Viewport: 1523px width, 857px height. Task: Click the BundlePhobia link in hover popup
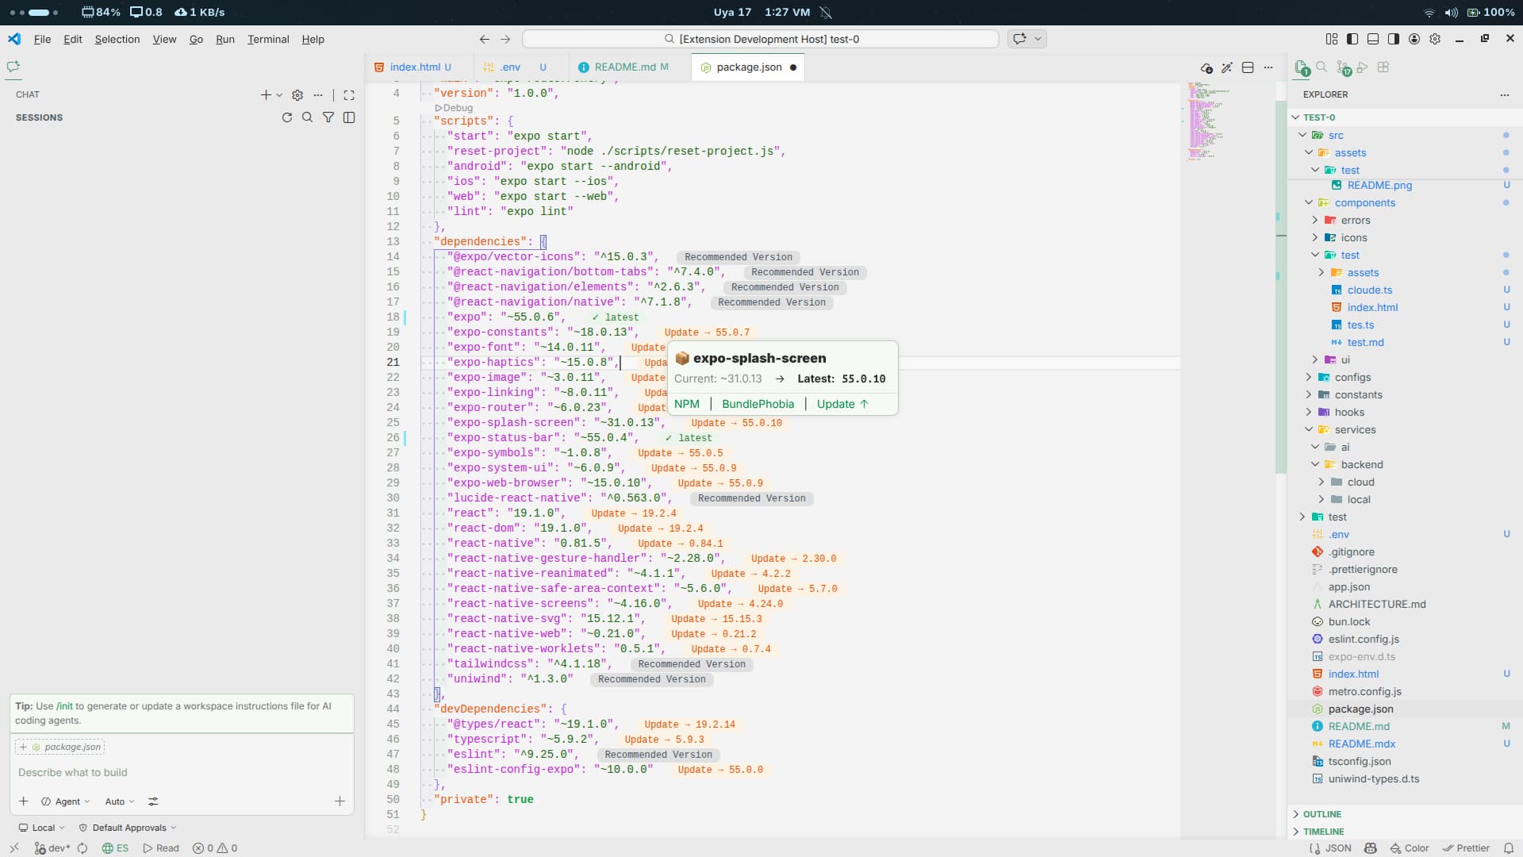(x=758, y=404)
